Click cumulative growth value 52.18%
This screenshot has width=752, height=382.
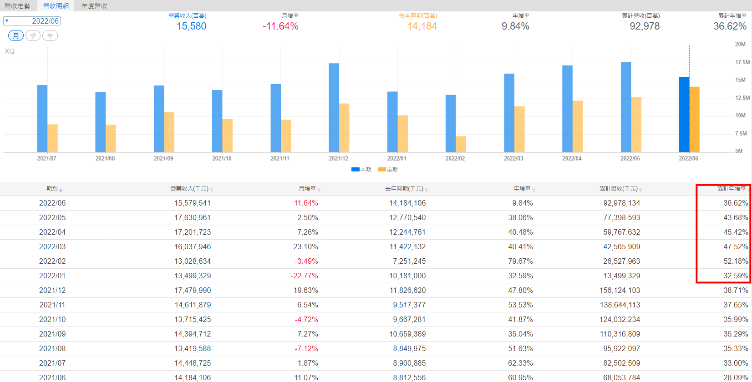pyautogui.click(x=736, y=261)
